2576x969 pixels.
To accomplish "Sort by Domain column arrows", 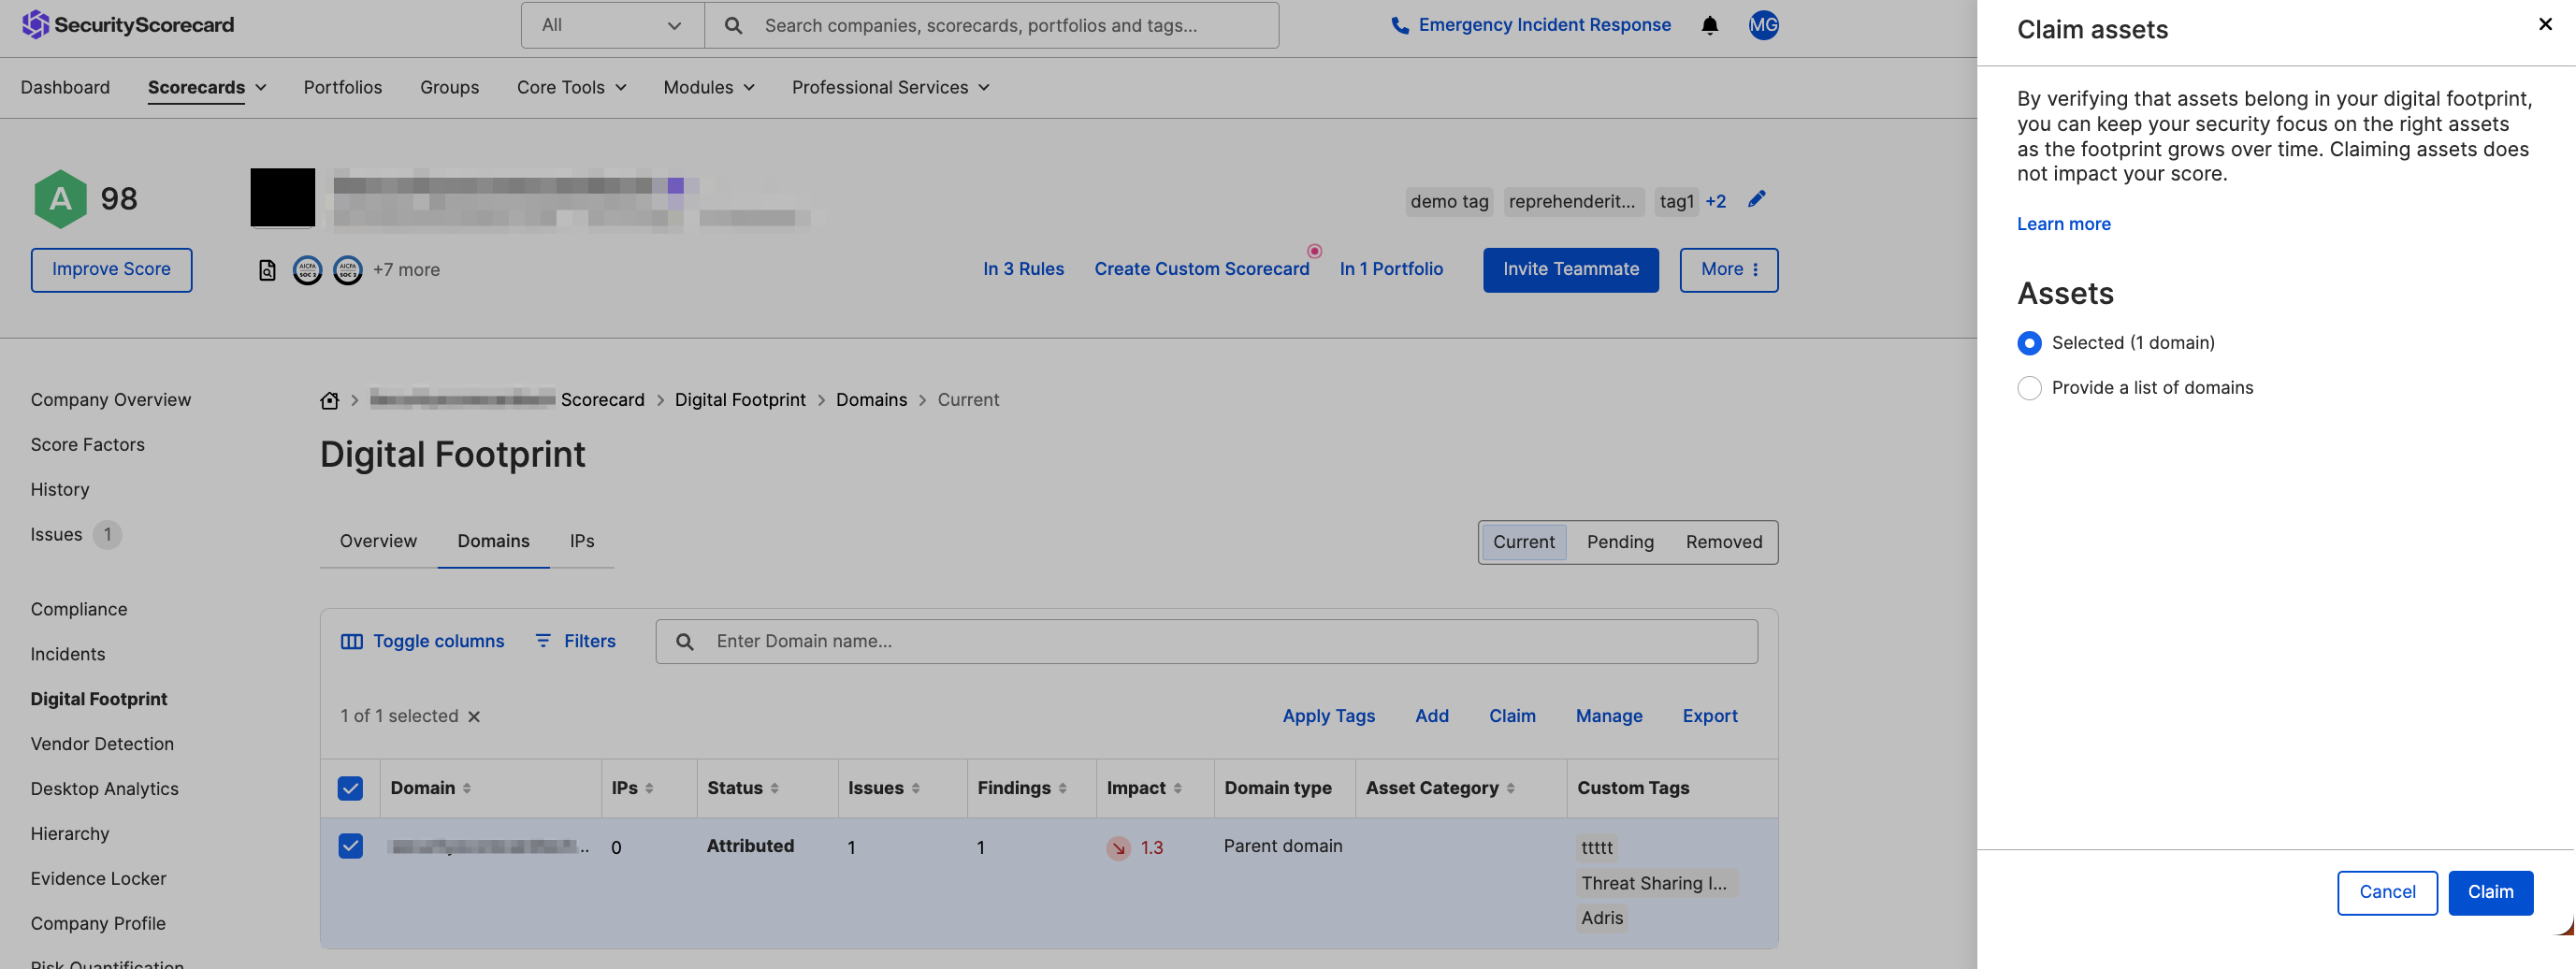I will point(467,789).
